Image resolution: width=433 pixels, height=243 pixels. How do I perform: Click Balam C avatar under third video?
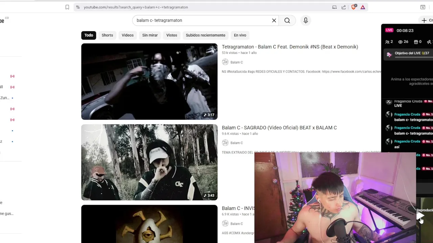(225, 223)
